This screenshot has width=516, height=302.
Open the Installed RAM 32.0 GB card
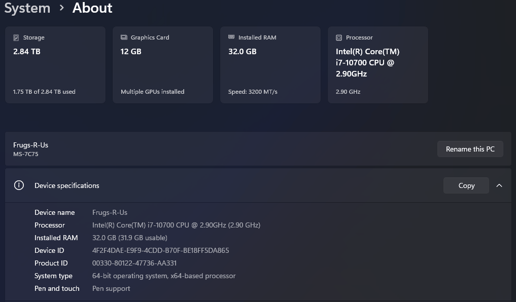tap(270, 65)
